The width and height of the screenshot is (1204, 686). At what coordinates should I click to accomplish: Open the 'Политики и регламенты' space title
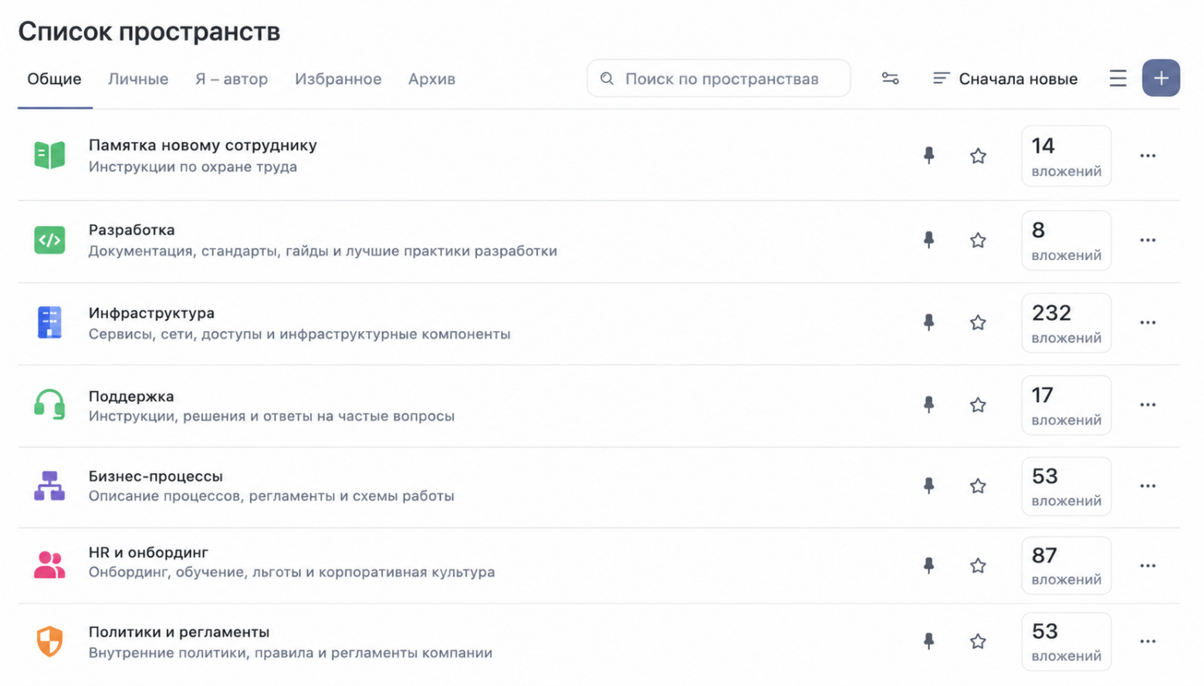[179, 632]
